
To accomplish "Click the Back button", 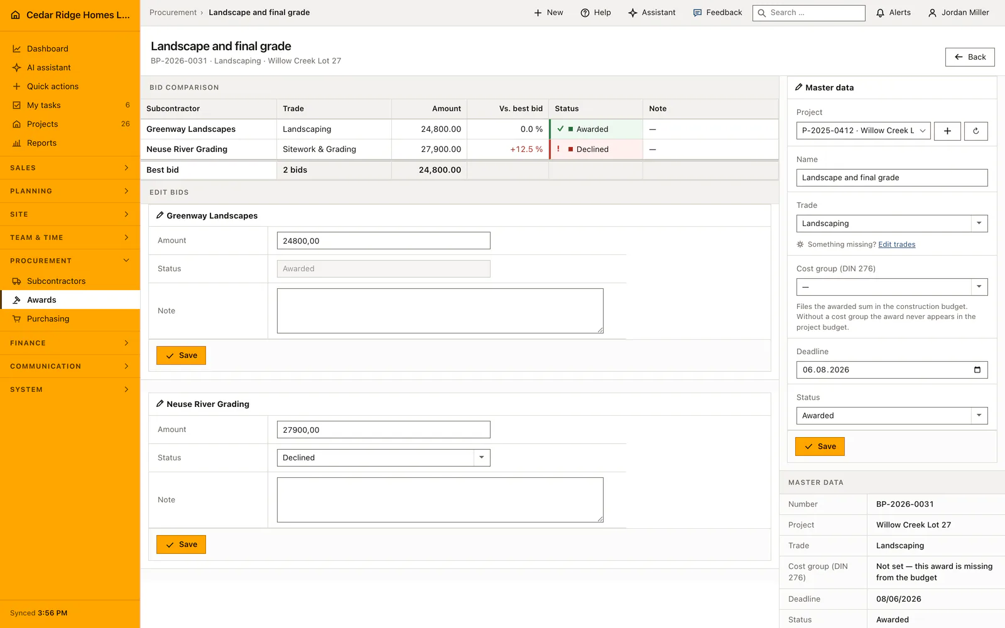I will click(970, 57).
